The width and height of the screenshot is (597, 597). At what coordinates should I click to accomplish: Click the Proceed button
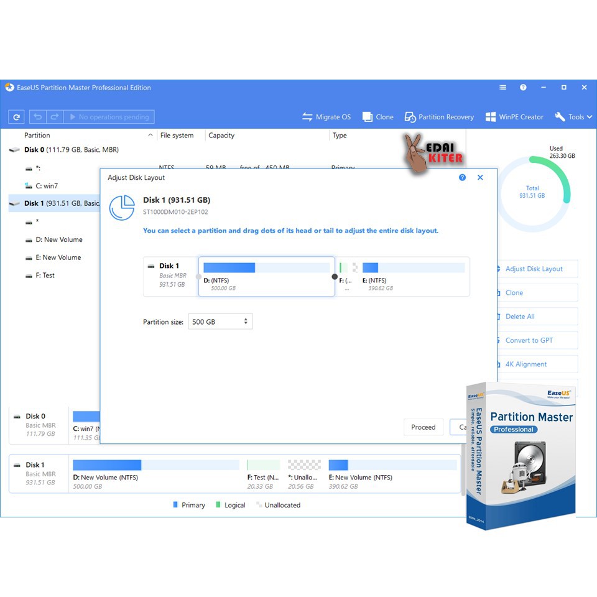[x=423, y=427]
